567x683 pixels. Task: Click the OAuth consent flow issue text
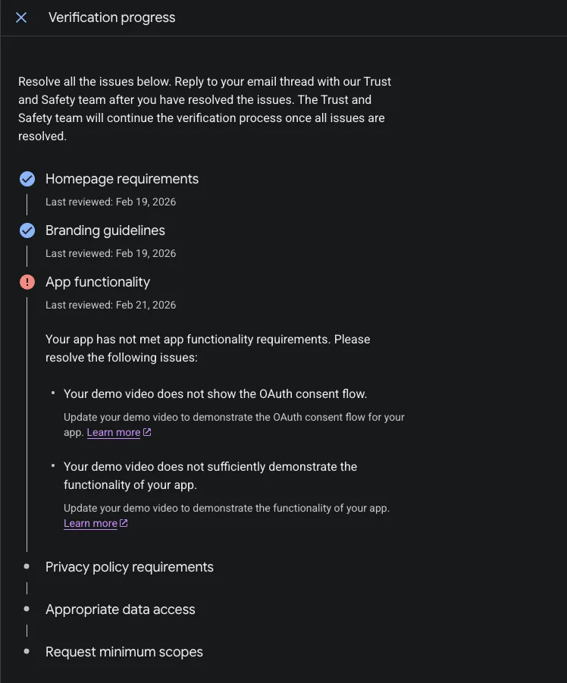215,394
